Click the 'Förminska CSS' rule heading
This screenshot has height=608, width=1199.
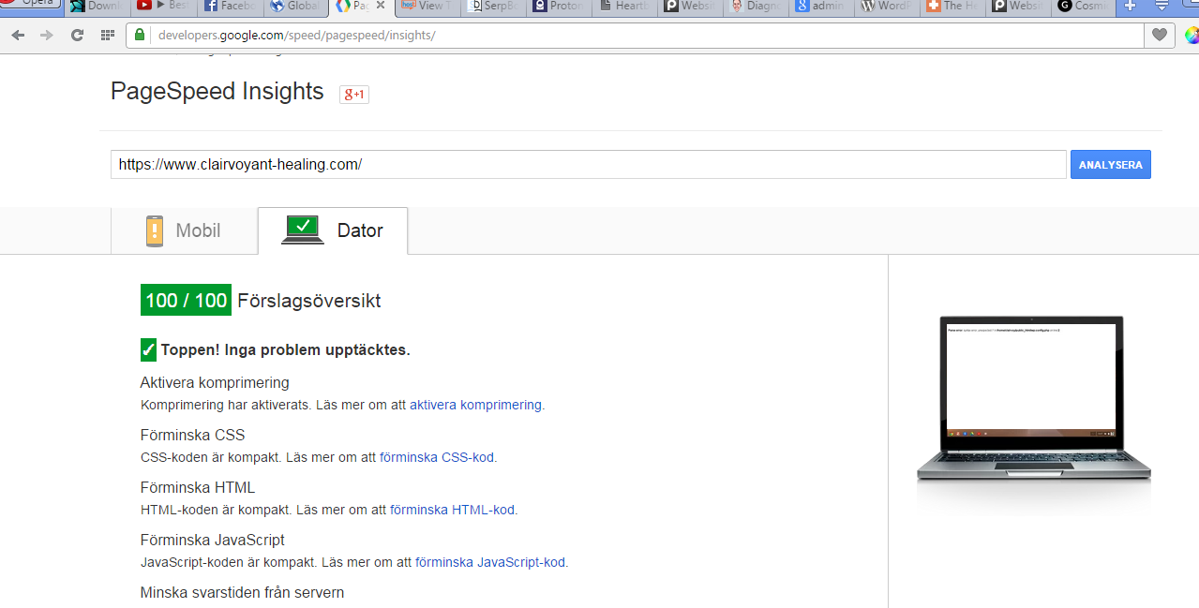point(192,435)
